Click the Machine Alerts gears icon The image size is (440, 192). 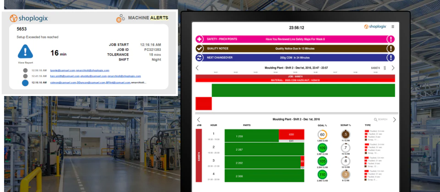[x=121, y=18]
